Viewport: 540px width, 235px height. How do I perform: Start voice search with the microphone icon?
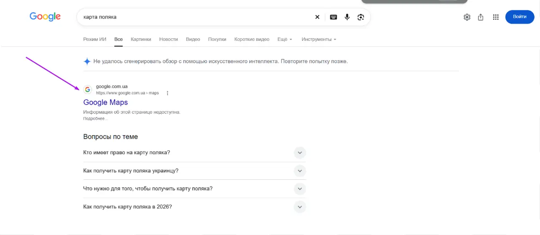[x=347, y=17]
